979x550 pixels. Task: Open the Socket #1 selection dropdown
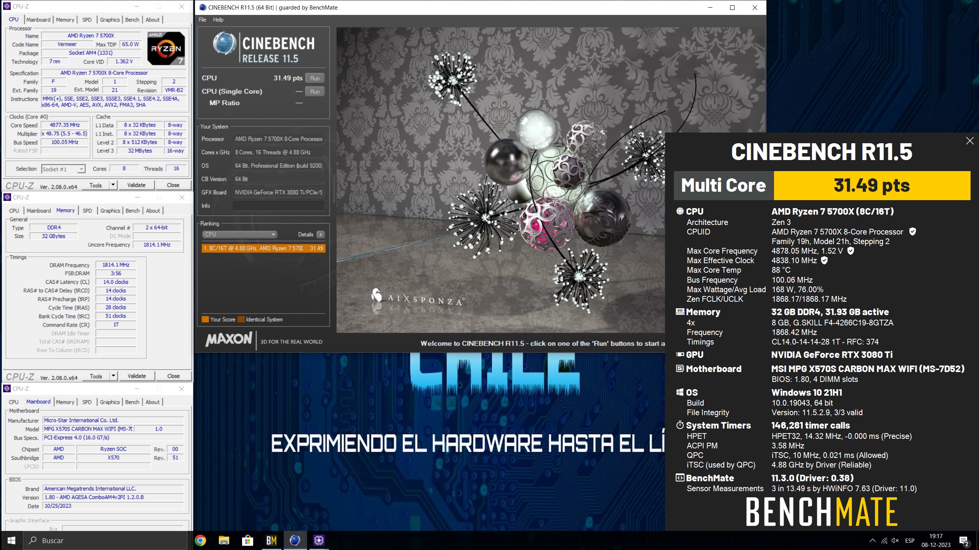(63, 169)
